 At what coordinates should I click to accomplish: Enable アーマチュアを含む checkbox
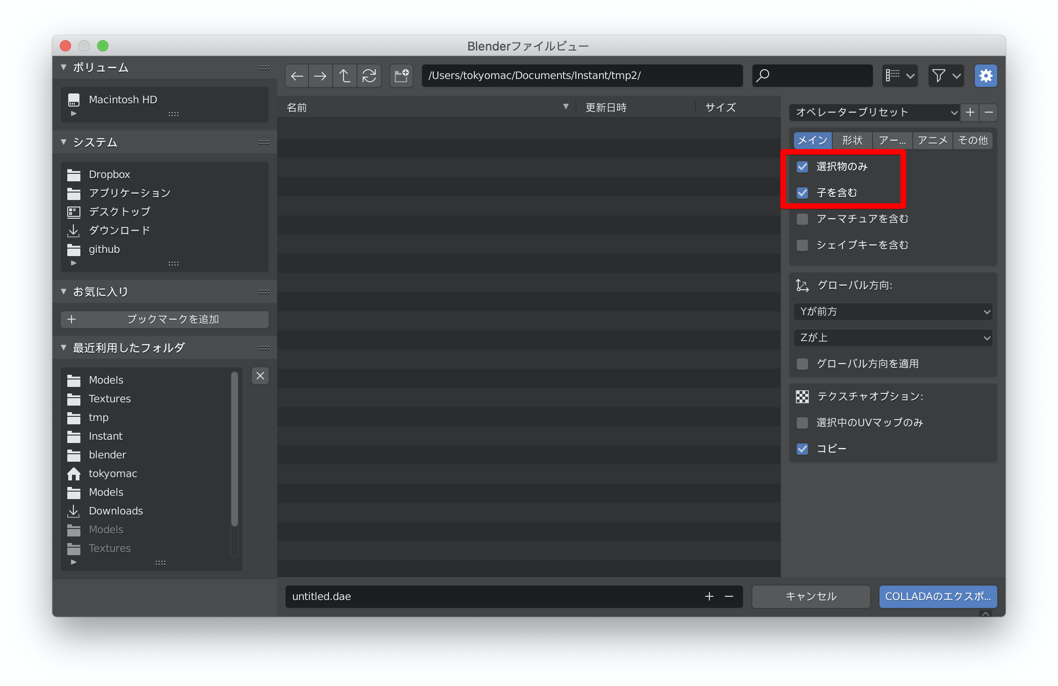(802, 219)
